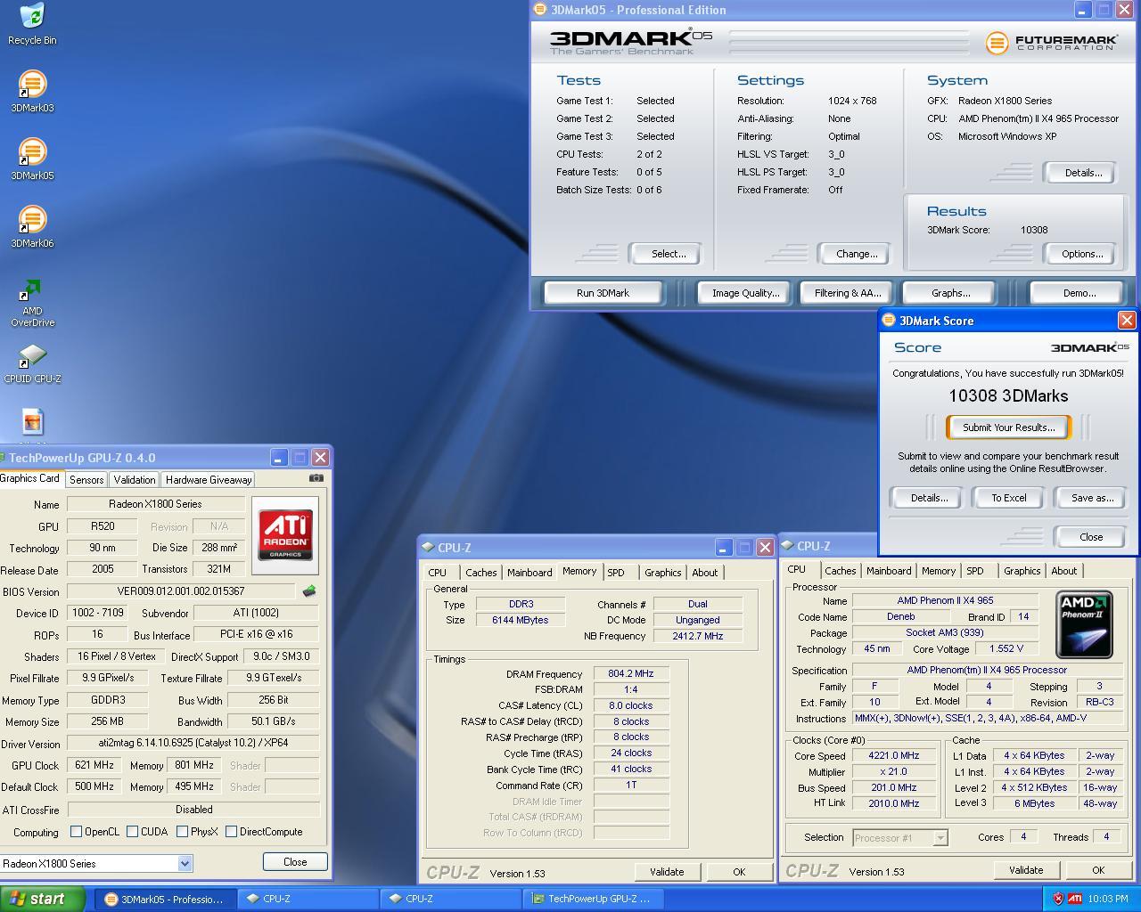Viewport: 1141px width, 912px height.
Task: Click the Image Quality... button
Action: 745,293
